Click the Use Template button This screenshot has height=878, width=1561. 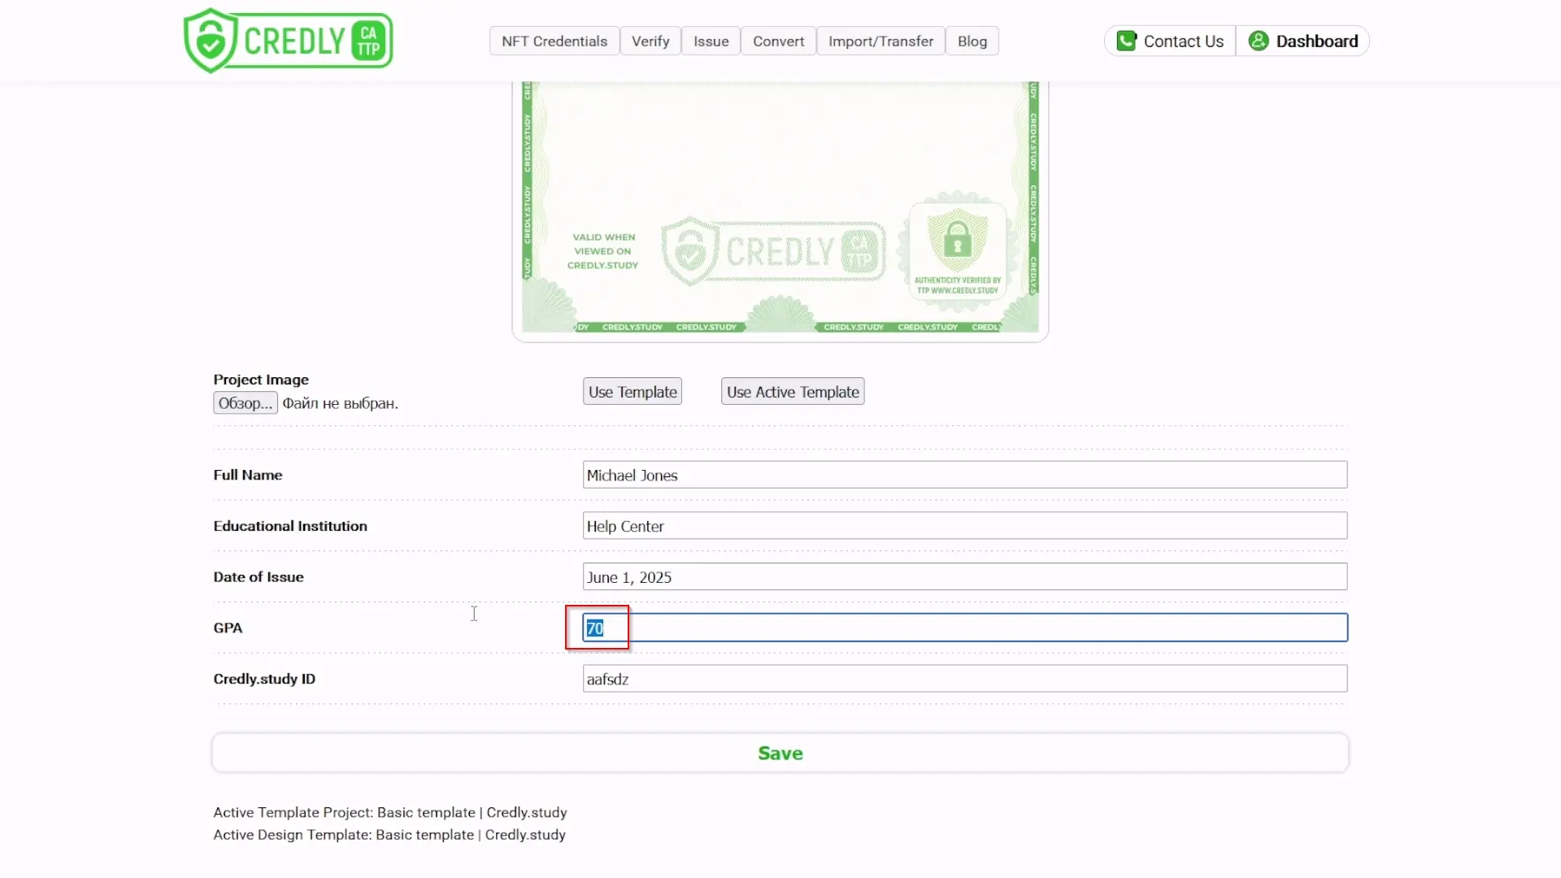click(633, 392)
